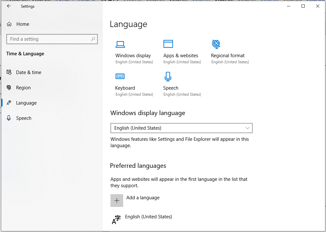Open Speech settings from the sidebar
Image resolution: width=326 pixels, height=232 pixels.
23,118
